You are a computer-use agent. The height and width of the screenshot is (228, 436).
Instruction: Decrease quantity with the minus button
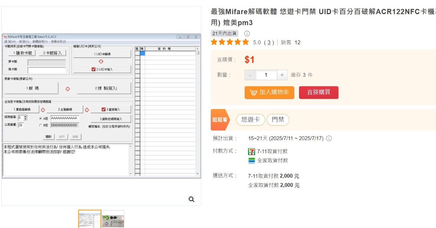tap(250, 75)
